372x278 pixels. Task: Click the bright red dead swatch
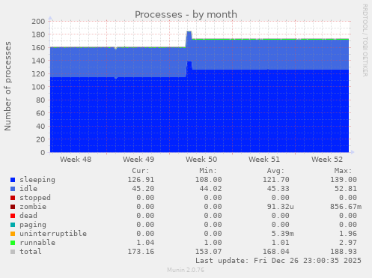(x=13, y=216)
